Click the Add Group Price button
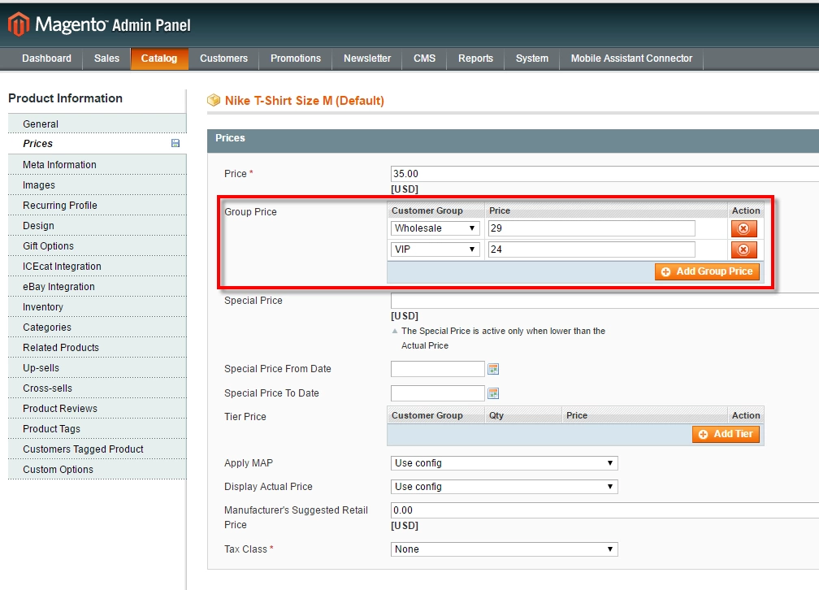Viewport: 819px width, 590px height. click(x=707, y=271)
